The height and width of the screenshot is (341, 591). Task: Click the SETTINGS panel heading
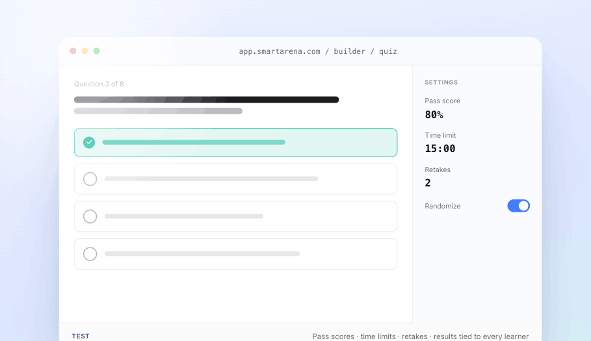click(x=441, y=82)
